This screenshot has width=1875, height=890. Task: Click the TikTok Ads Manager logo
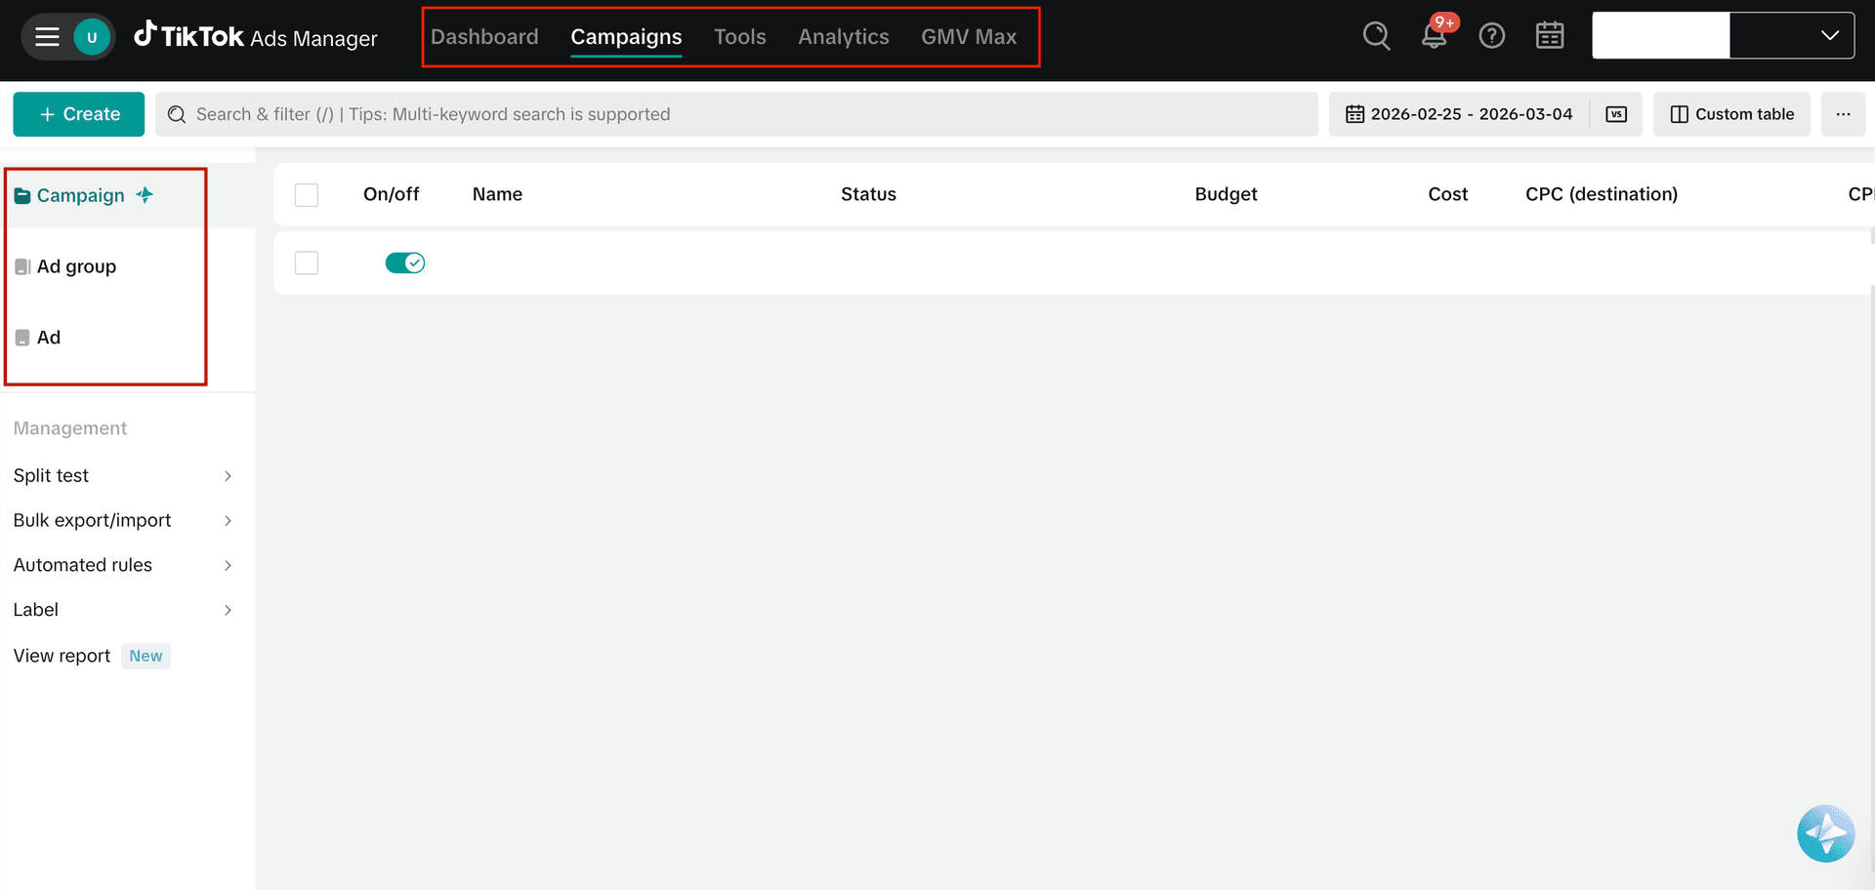click(256, 35)
